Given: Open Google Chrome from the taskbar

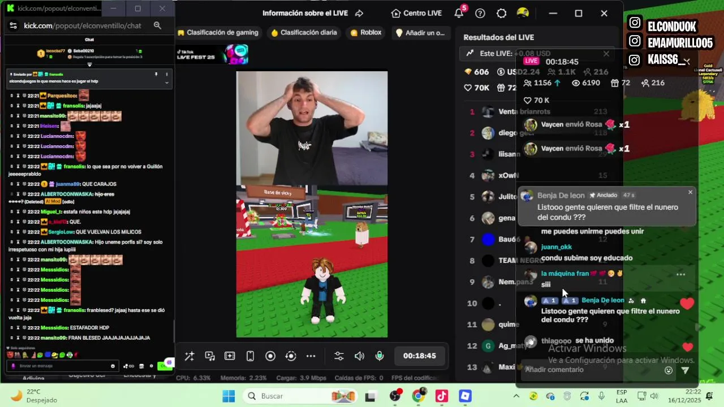Looking at the screenshot, I should click(418, 396).
